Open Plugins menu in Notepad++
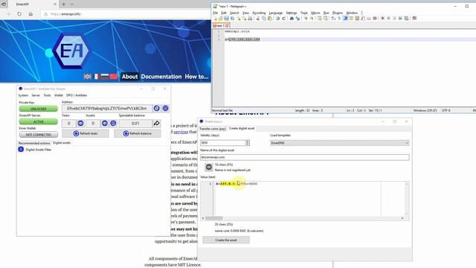 point(338,13)
